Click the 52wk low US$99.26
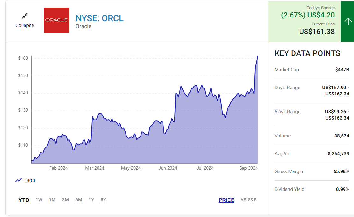Screen dimensions: 354x217 [x=336, y=112]
